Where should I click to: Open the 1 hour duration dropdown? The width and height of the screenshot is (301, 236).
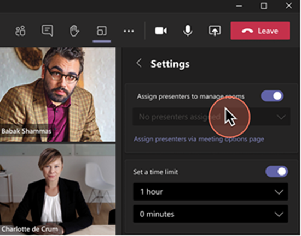211,192
